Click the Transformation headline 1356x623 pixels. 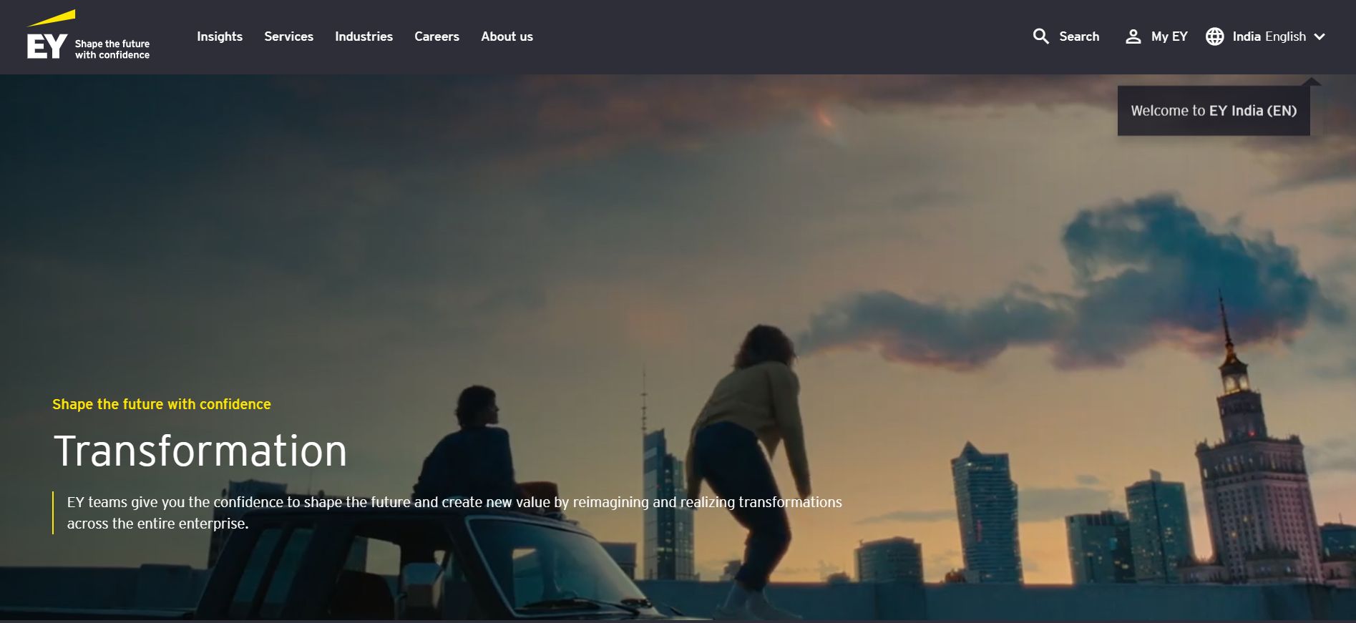coord(200,451)
